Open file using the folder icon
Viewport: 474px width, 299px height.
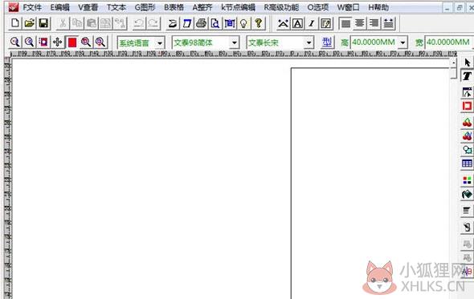pos(29,23)
